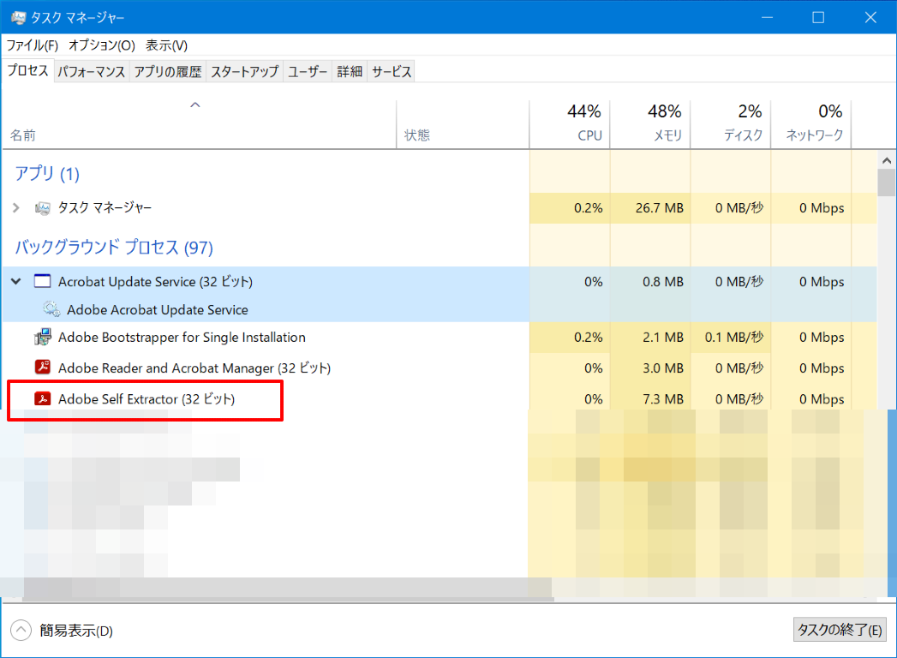Click the vertical scrollbar up arrow
Viewport: 897px width, 658px height.
[x=887, y=161]
